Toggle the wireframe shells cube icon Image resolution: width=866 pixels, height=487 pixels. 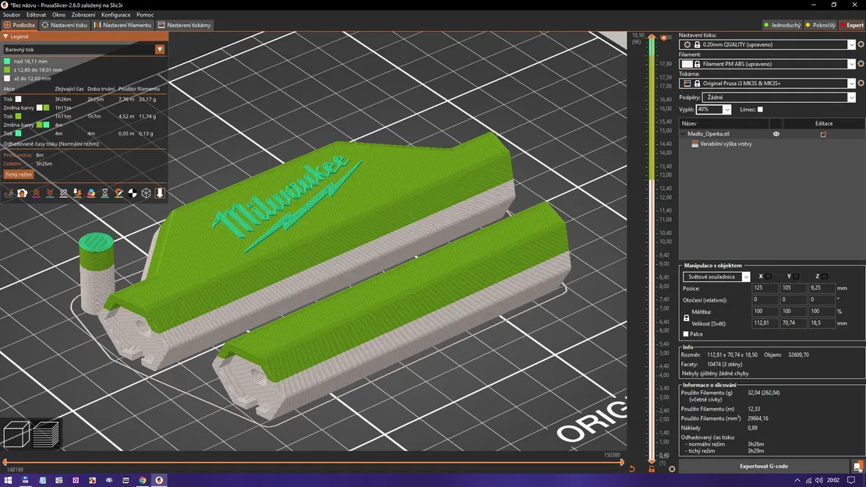[x=147, y=192]
